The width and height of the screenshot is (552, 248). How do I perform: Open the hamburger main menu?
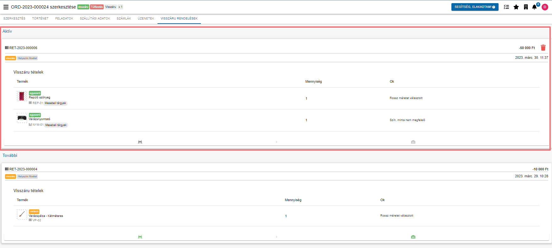(6, 7)
